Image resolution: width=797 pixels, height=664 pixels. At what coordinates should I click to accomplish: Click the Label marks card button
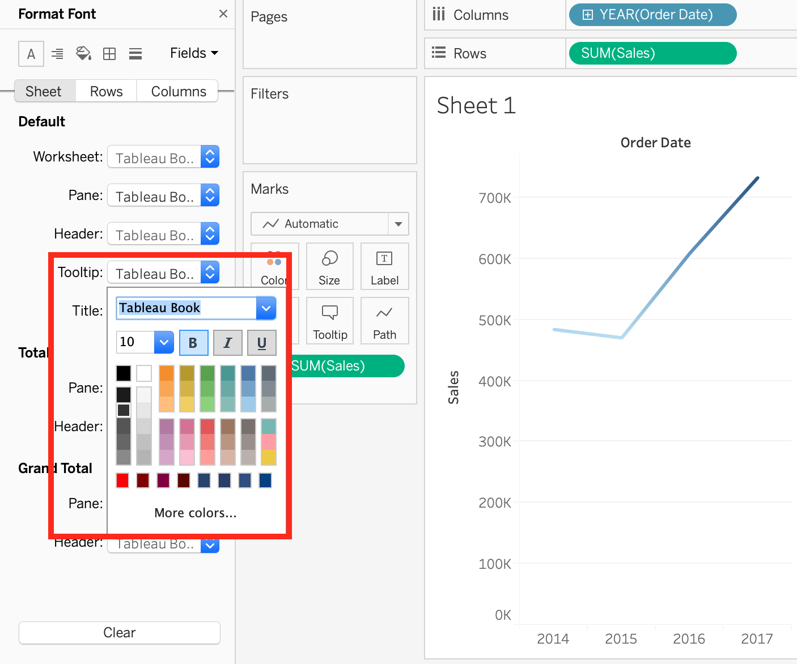pos(384,266)
